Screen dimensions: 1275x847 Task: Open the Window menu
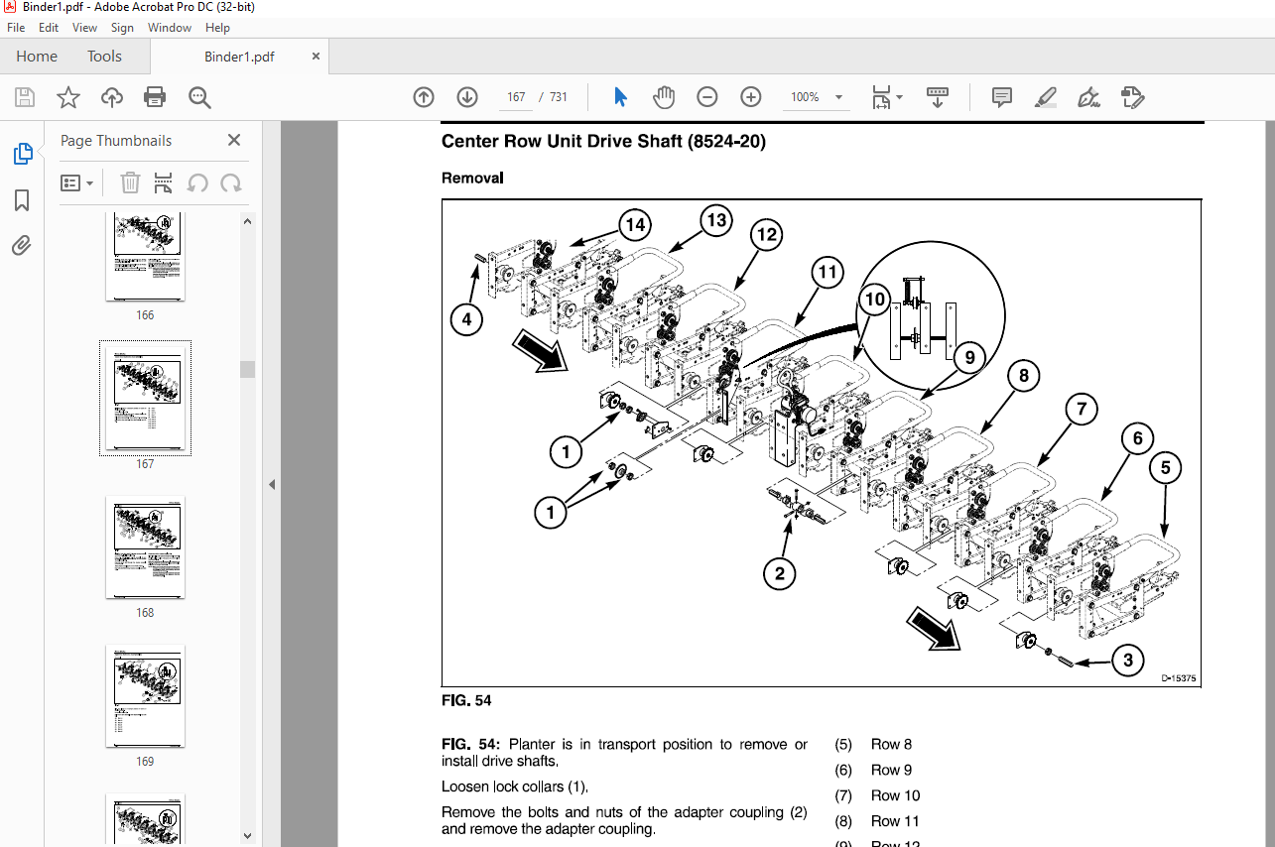pos(170,28)
